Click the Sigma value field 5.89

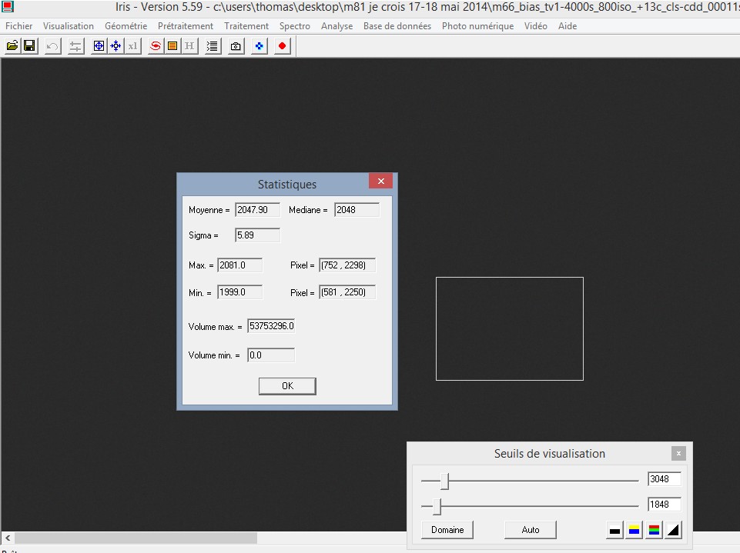[x=258, y=235]
